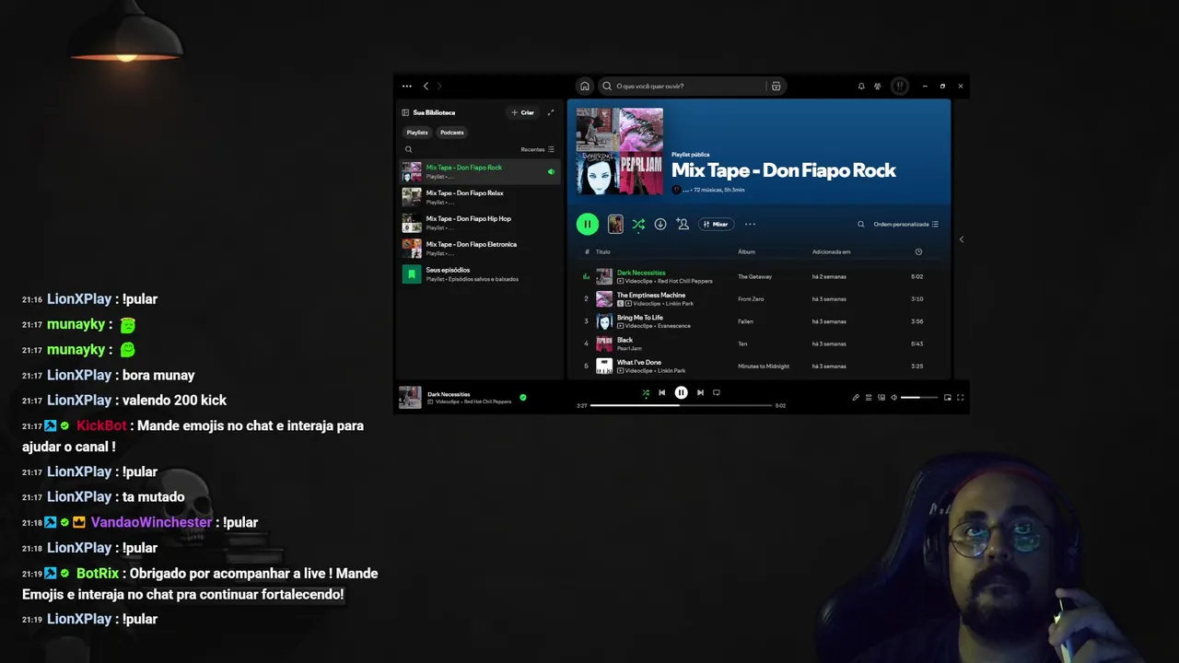Expand the library panel with the diagonal arrows icon

[x=551, y=112]
